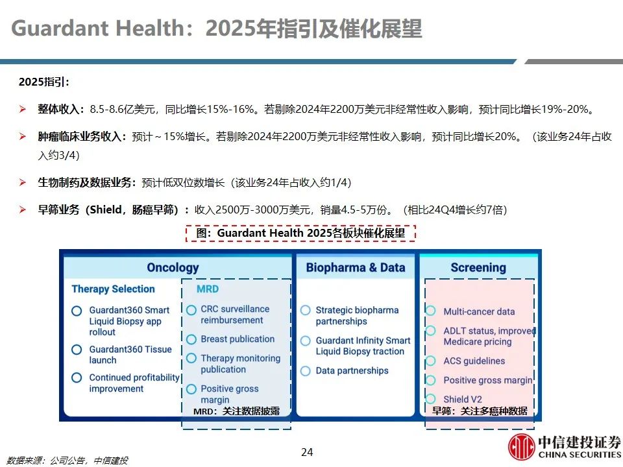Select the circle next to Data partnerships

coord(306,371)
